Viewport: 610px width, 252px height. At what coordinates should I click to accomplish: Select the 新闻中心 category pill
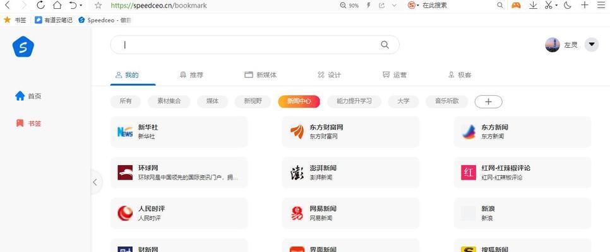(299, 101)
